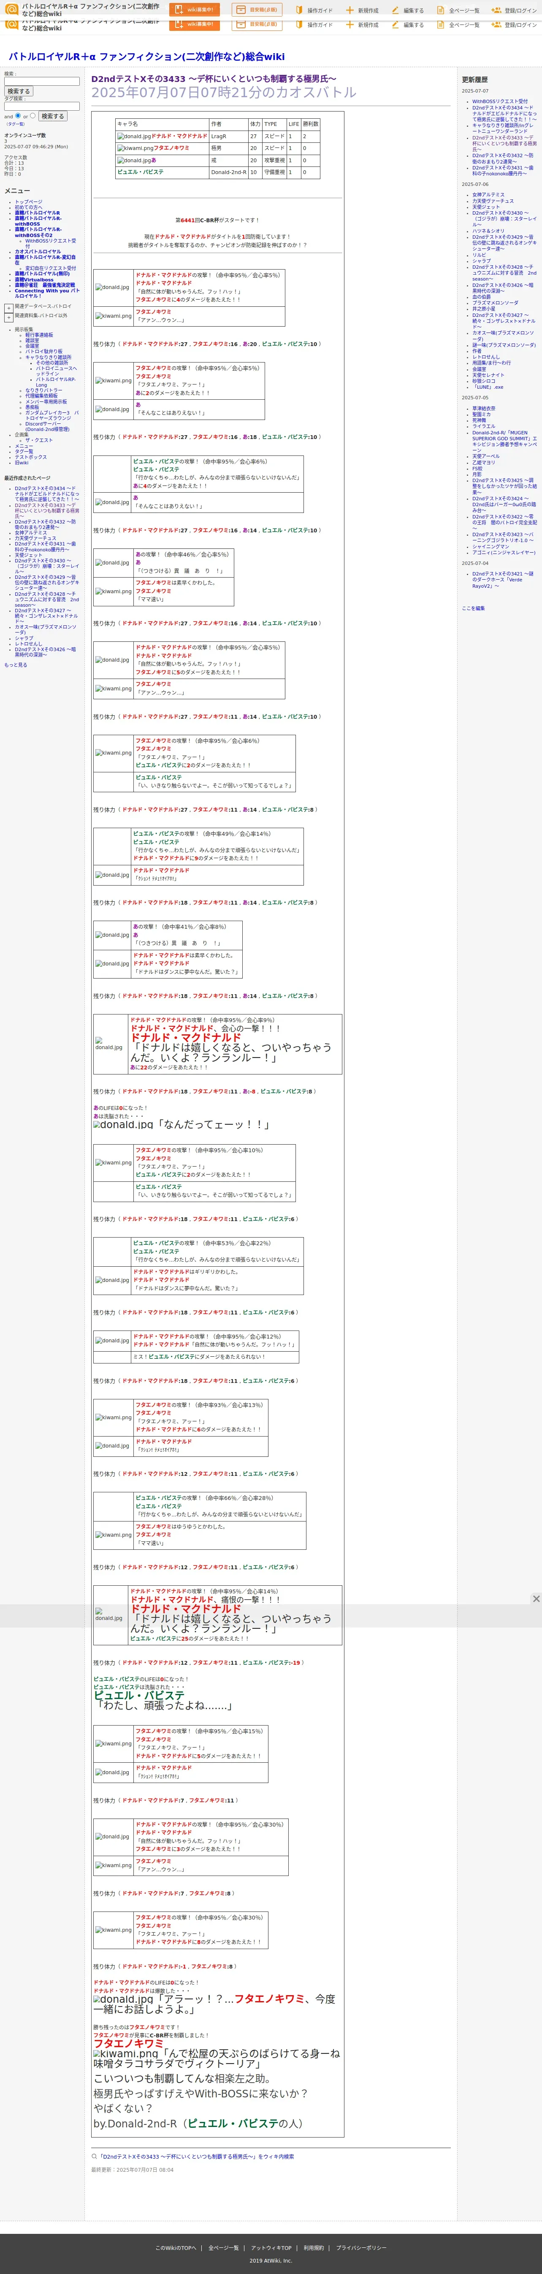
Task: Select the 'or' search radio button
Action: tap(33, 116)
